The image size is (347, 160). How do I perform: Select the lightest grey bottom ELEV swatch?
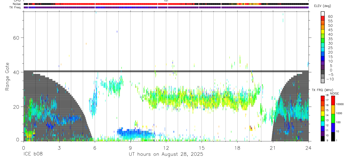tap(323, 81)
